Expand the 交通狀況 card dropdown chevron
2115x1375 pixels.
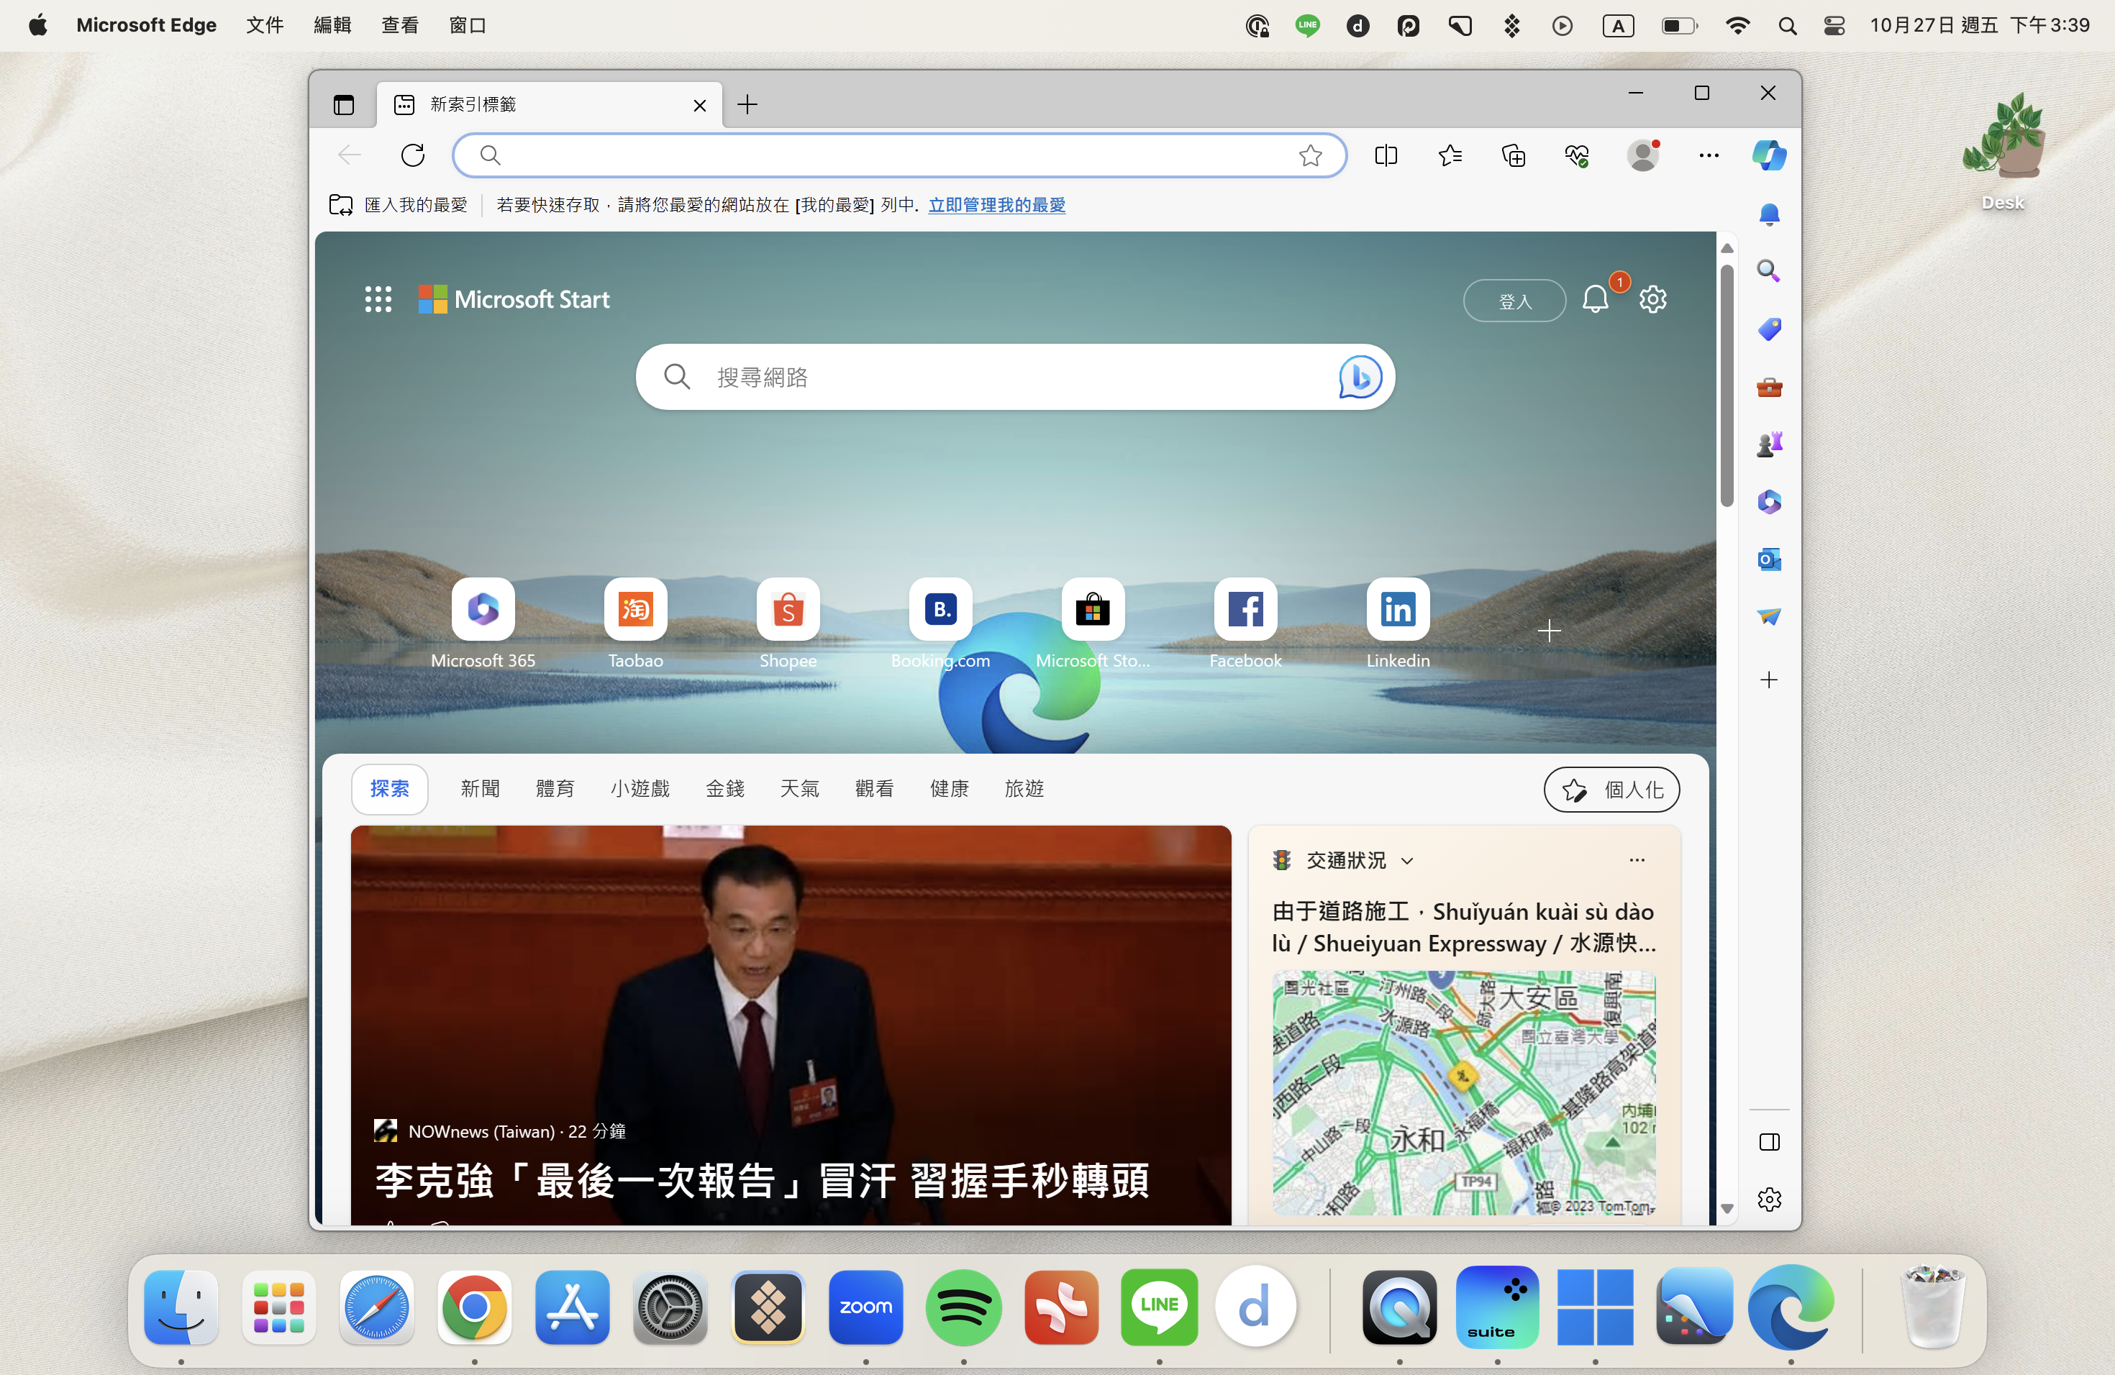coord(1408,861)
